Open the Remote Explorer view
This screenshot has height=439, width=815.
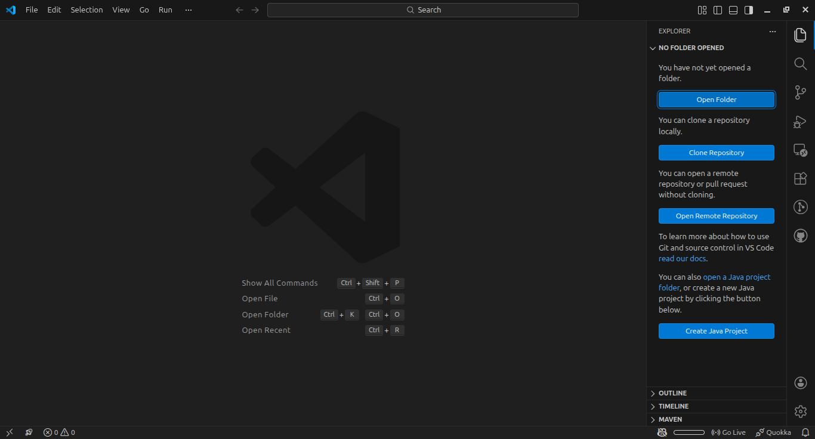point(801,150)
